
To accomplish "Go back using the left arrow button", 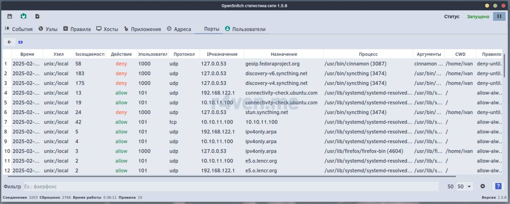I will pyautogui.click(x=10, y=42).
